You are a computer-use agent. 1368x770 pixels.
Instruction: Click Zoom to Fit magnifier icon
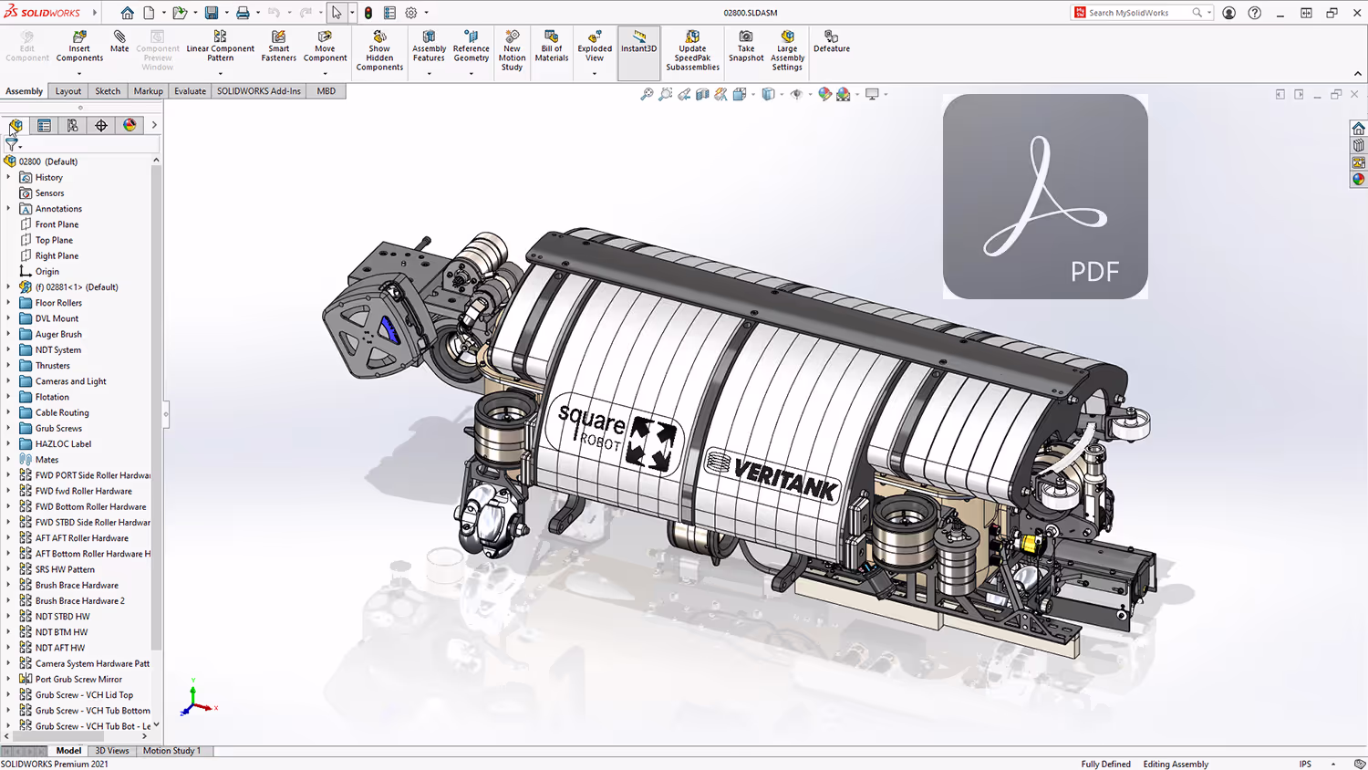647,94
